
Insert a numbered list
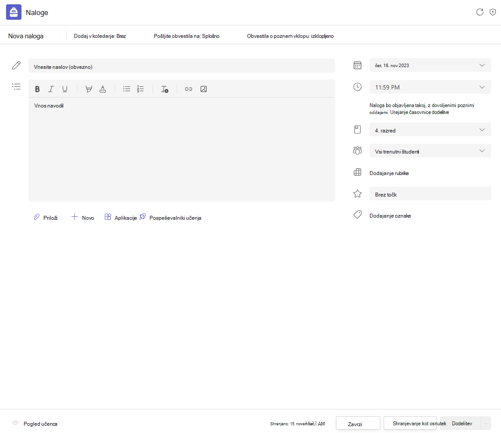coord(140,89)
